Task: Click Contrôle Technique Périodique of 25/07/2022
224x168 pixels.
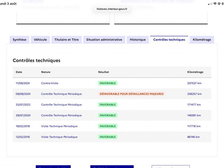Action: (x=61, y=104)
